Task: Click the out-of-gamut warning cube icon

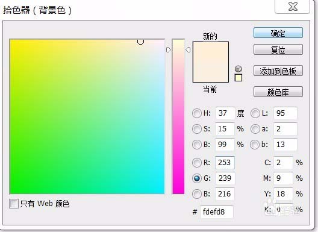Action: coord(238,69)
